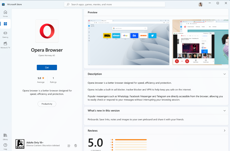Click the 4 star rating bar
Viewport: 230px width, 151px height.
point(131,142)
